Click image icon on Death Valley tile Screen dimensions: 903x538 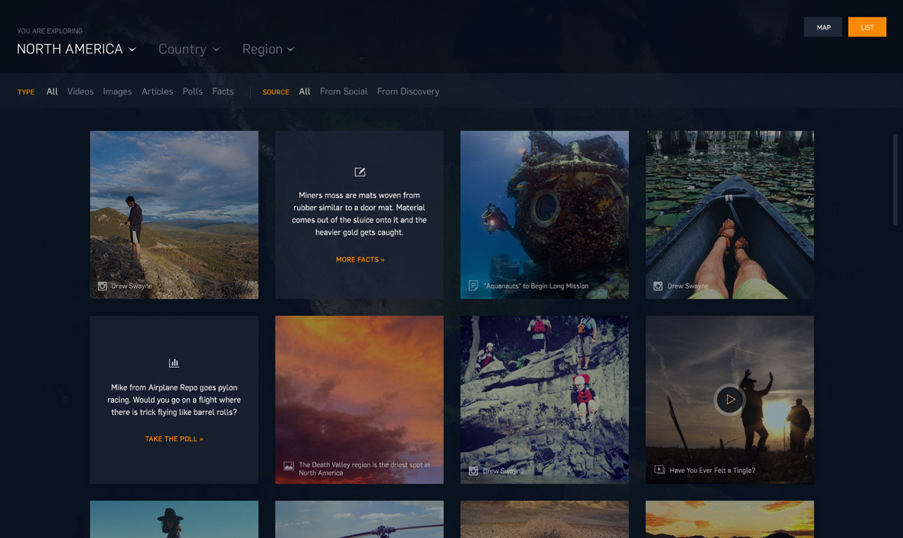click(x=289, y=465)
